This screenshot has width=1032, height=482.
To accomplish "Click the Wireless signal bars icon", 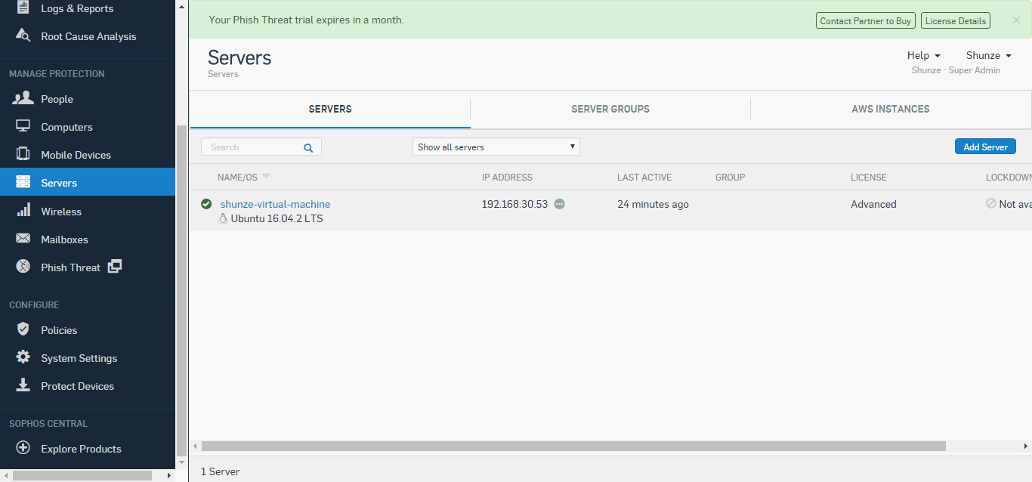I will pos(23,210).
